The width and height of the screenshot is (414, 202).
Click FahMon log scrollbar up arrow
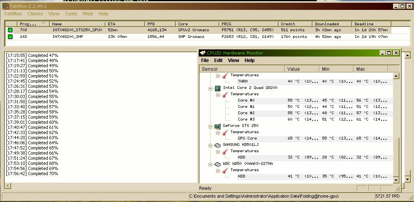(407, 55)
